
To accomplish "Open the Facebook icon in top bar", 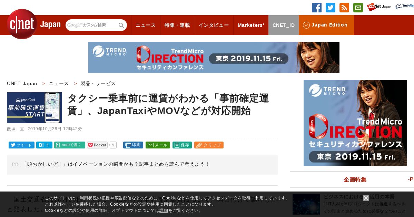I will click(x=317, y=8).
